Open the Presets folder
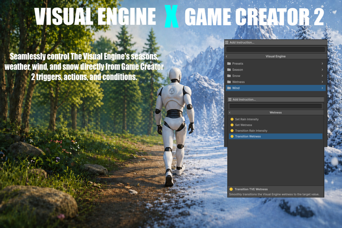 [x=275, y=64]
